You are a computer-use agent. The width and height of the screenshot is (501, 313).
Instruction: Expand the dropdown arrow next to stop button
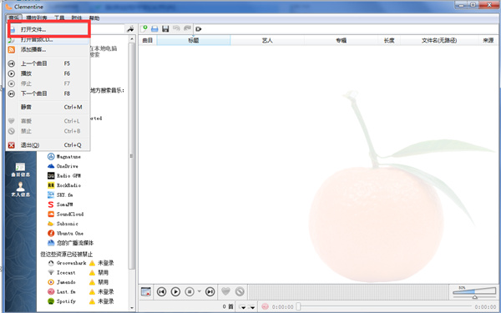tap(200, 291)
